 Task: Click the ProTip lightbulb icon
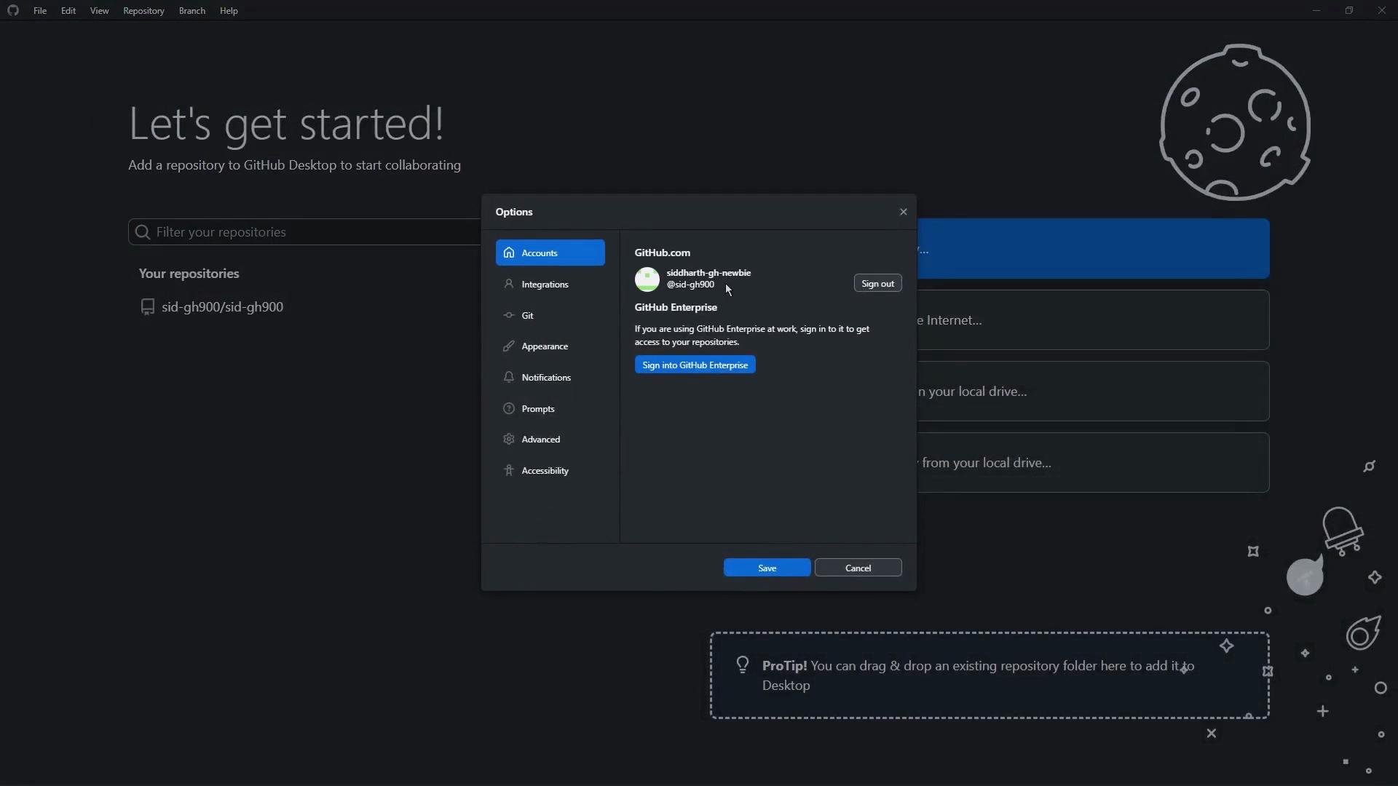(742, 664)
